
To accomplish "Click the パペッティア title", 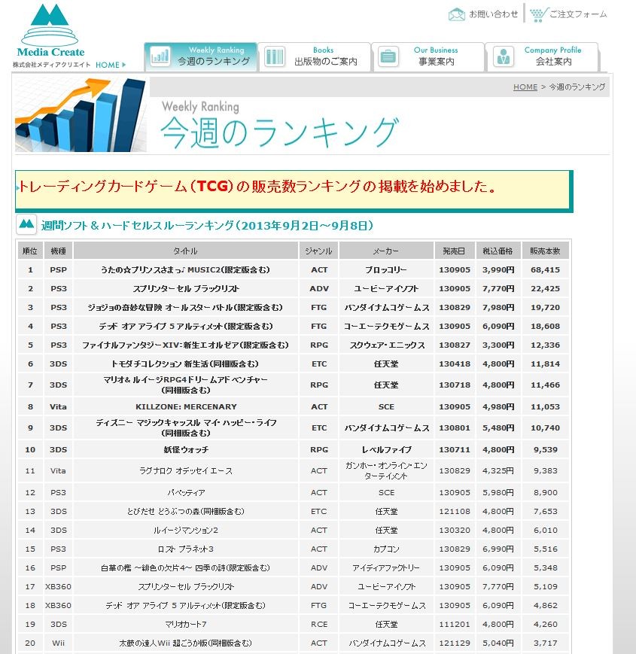I will (186, 493).
